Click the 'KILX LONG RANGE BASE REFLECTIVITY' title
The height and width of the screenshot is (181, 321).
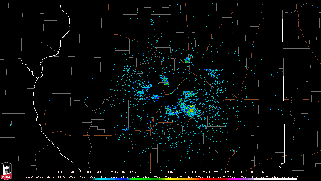click(88, 172)
